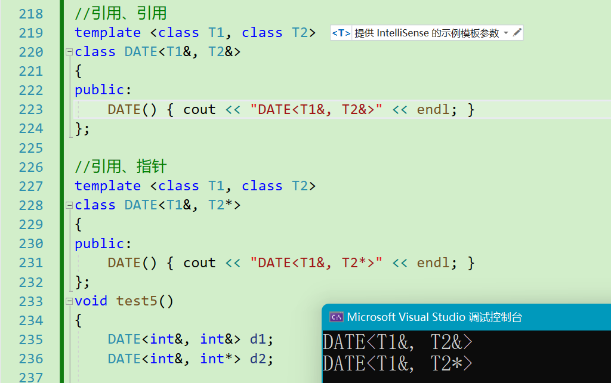Click the comment "//引用、引用"
Viewport: 611px width, 383px height.
[x=121, y=13]
